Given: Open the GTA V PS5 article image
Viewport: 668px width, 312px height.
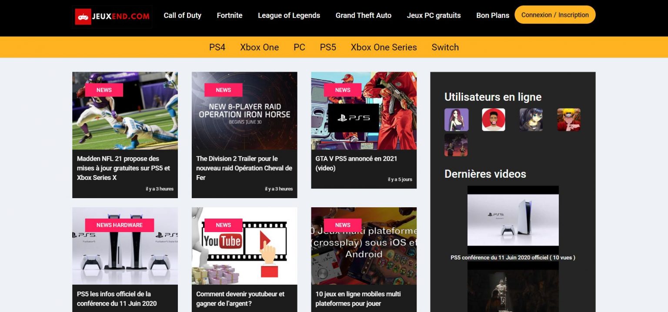Looking at the screenshot, I should pyautogui.click(x=364, y=111).
